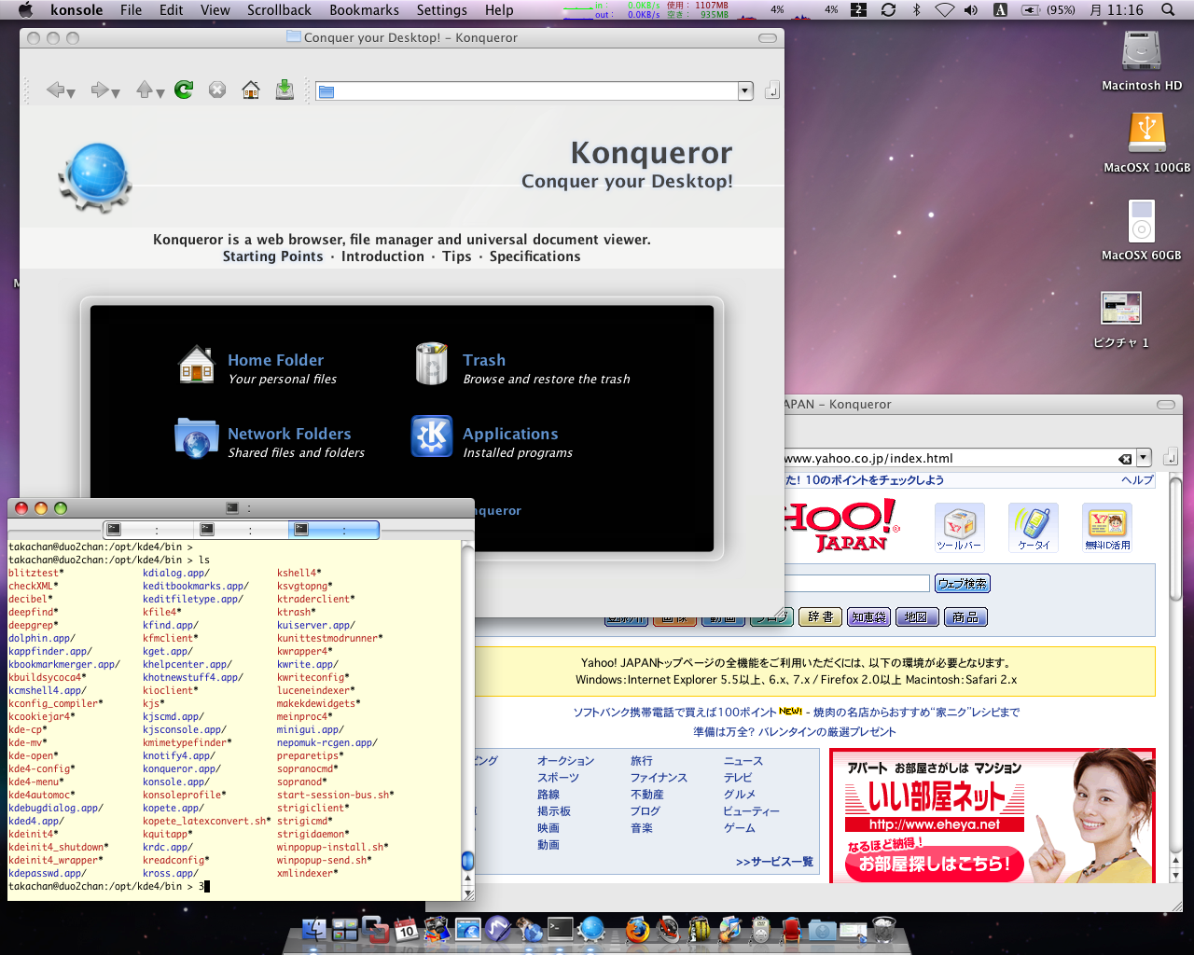This screenshot has height=955, width=1194.
Task: Open the オークション link on Yahoo
Action: point(565,761)
